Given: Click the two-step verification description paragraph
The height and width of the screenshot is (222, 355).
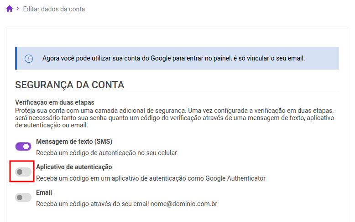Looking at the screenshot, I should [x=175, y=118].
